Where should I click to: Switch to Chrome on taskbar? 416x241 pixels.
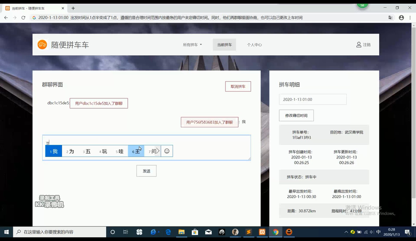[x=276, y=232]
